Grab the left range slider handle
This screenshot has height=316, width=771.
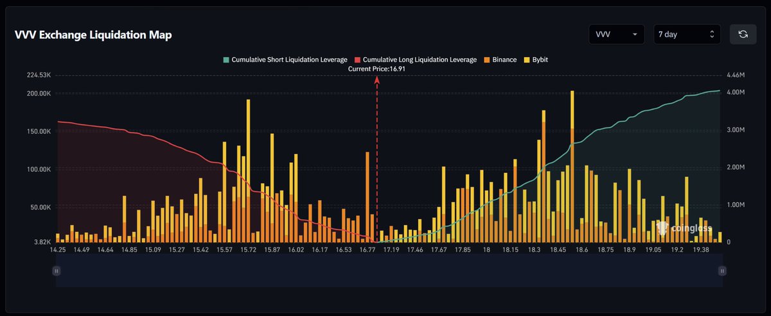pyautogui.click(x=57, y=271)
